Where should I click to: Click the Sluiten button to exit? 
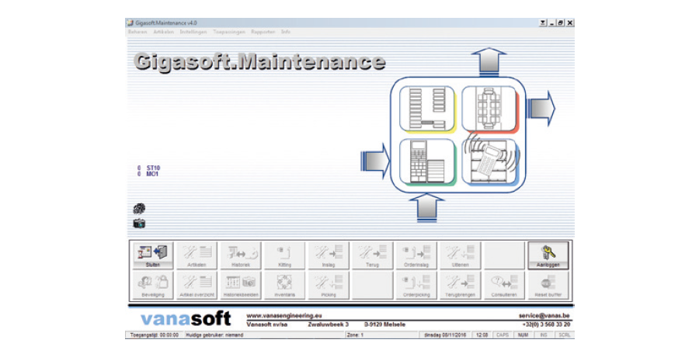153,256
